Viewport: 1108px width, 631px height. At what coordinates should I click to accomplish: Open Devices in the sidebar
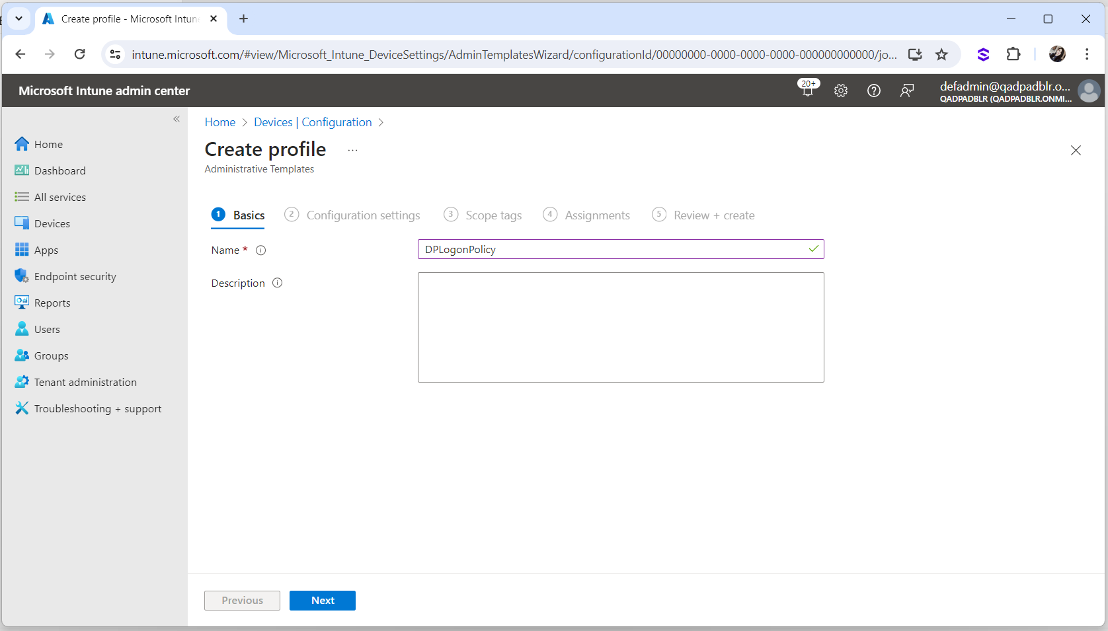(x=42, y=223)
